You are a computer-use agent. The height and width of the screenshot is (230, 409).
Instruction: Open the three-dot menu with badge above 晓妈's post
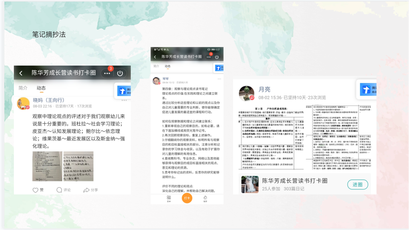pyautogui.click(x=107, y=73)
